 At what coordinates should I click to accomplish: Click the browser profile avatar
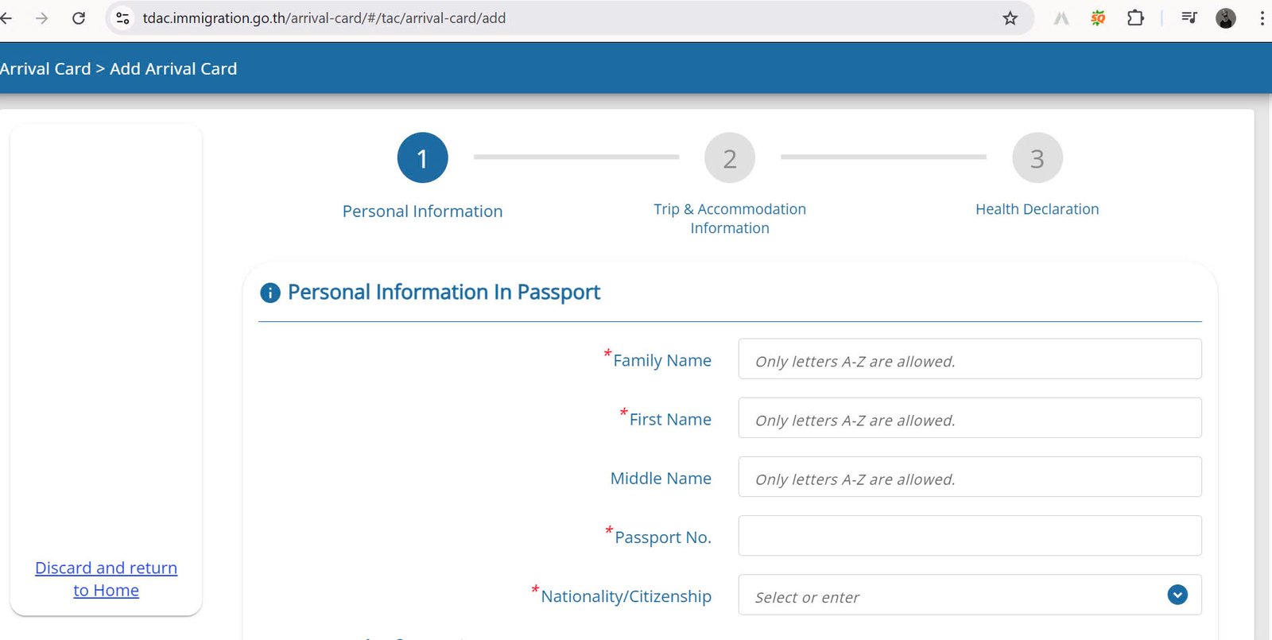click(1225, 17)
